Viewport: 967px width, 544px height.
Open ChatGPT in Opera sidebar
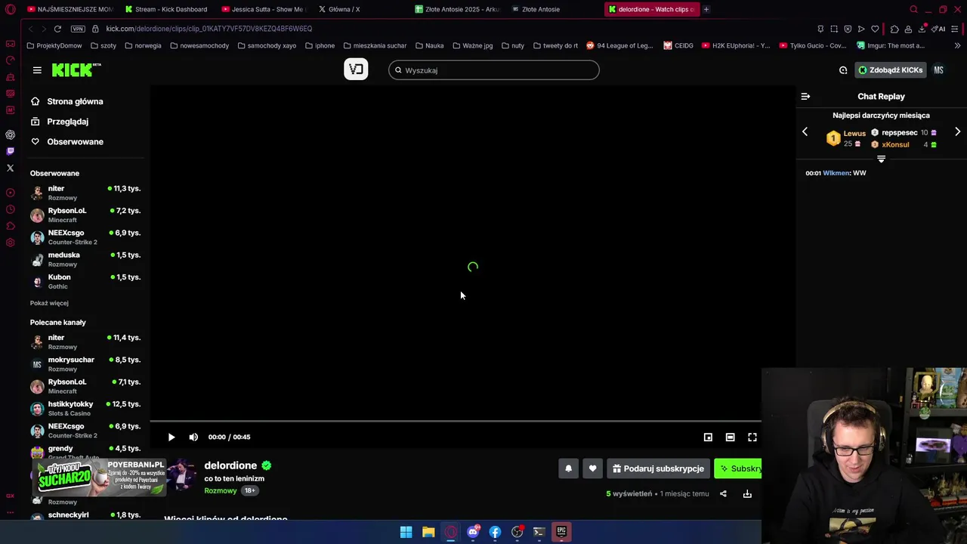10,134
